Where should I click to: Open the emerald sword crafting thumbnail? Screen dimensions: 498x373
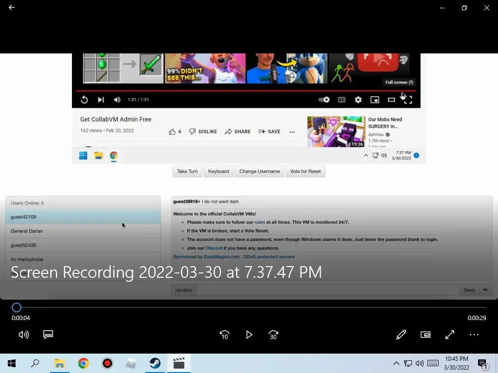point(123,68)
